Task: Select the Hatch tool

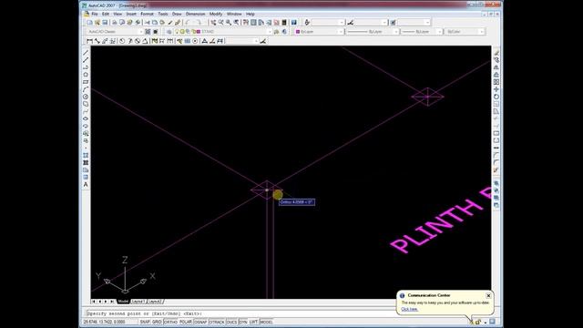Action: [x=86, y=156]
